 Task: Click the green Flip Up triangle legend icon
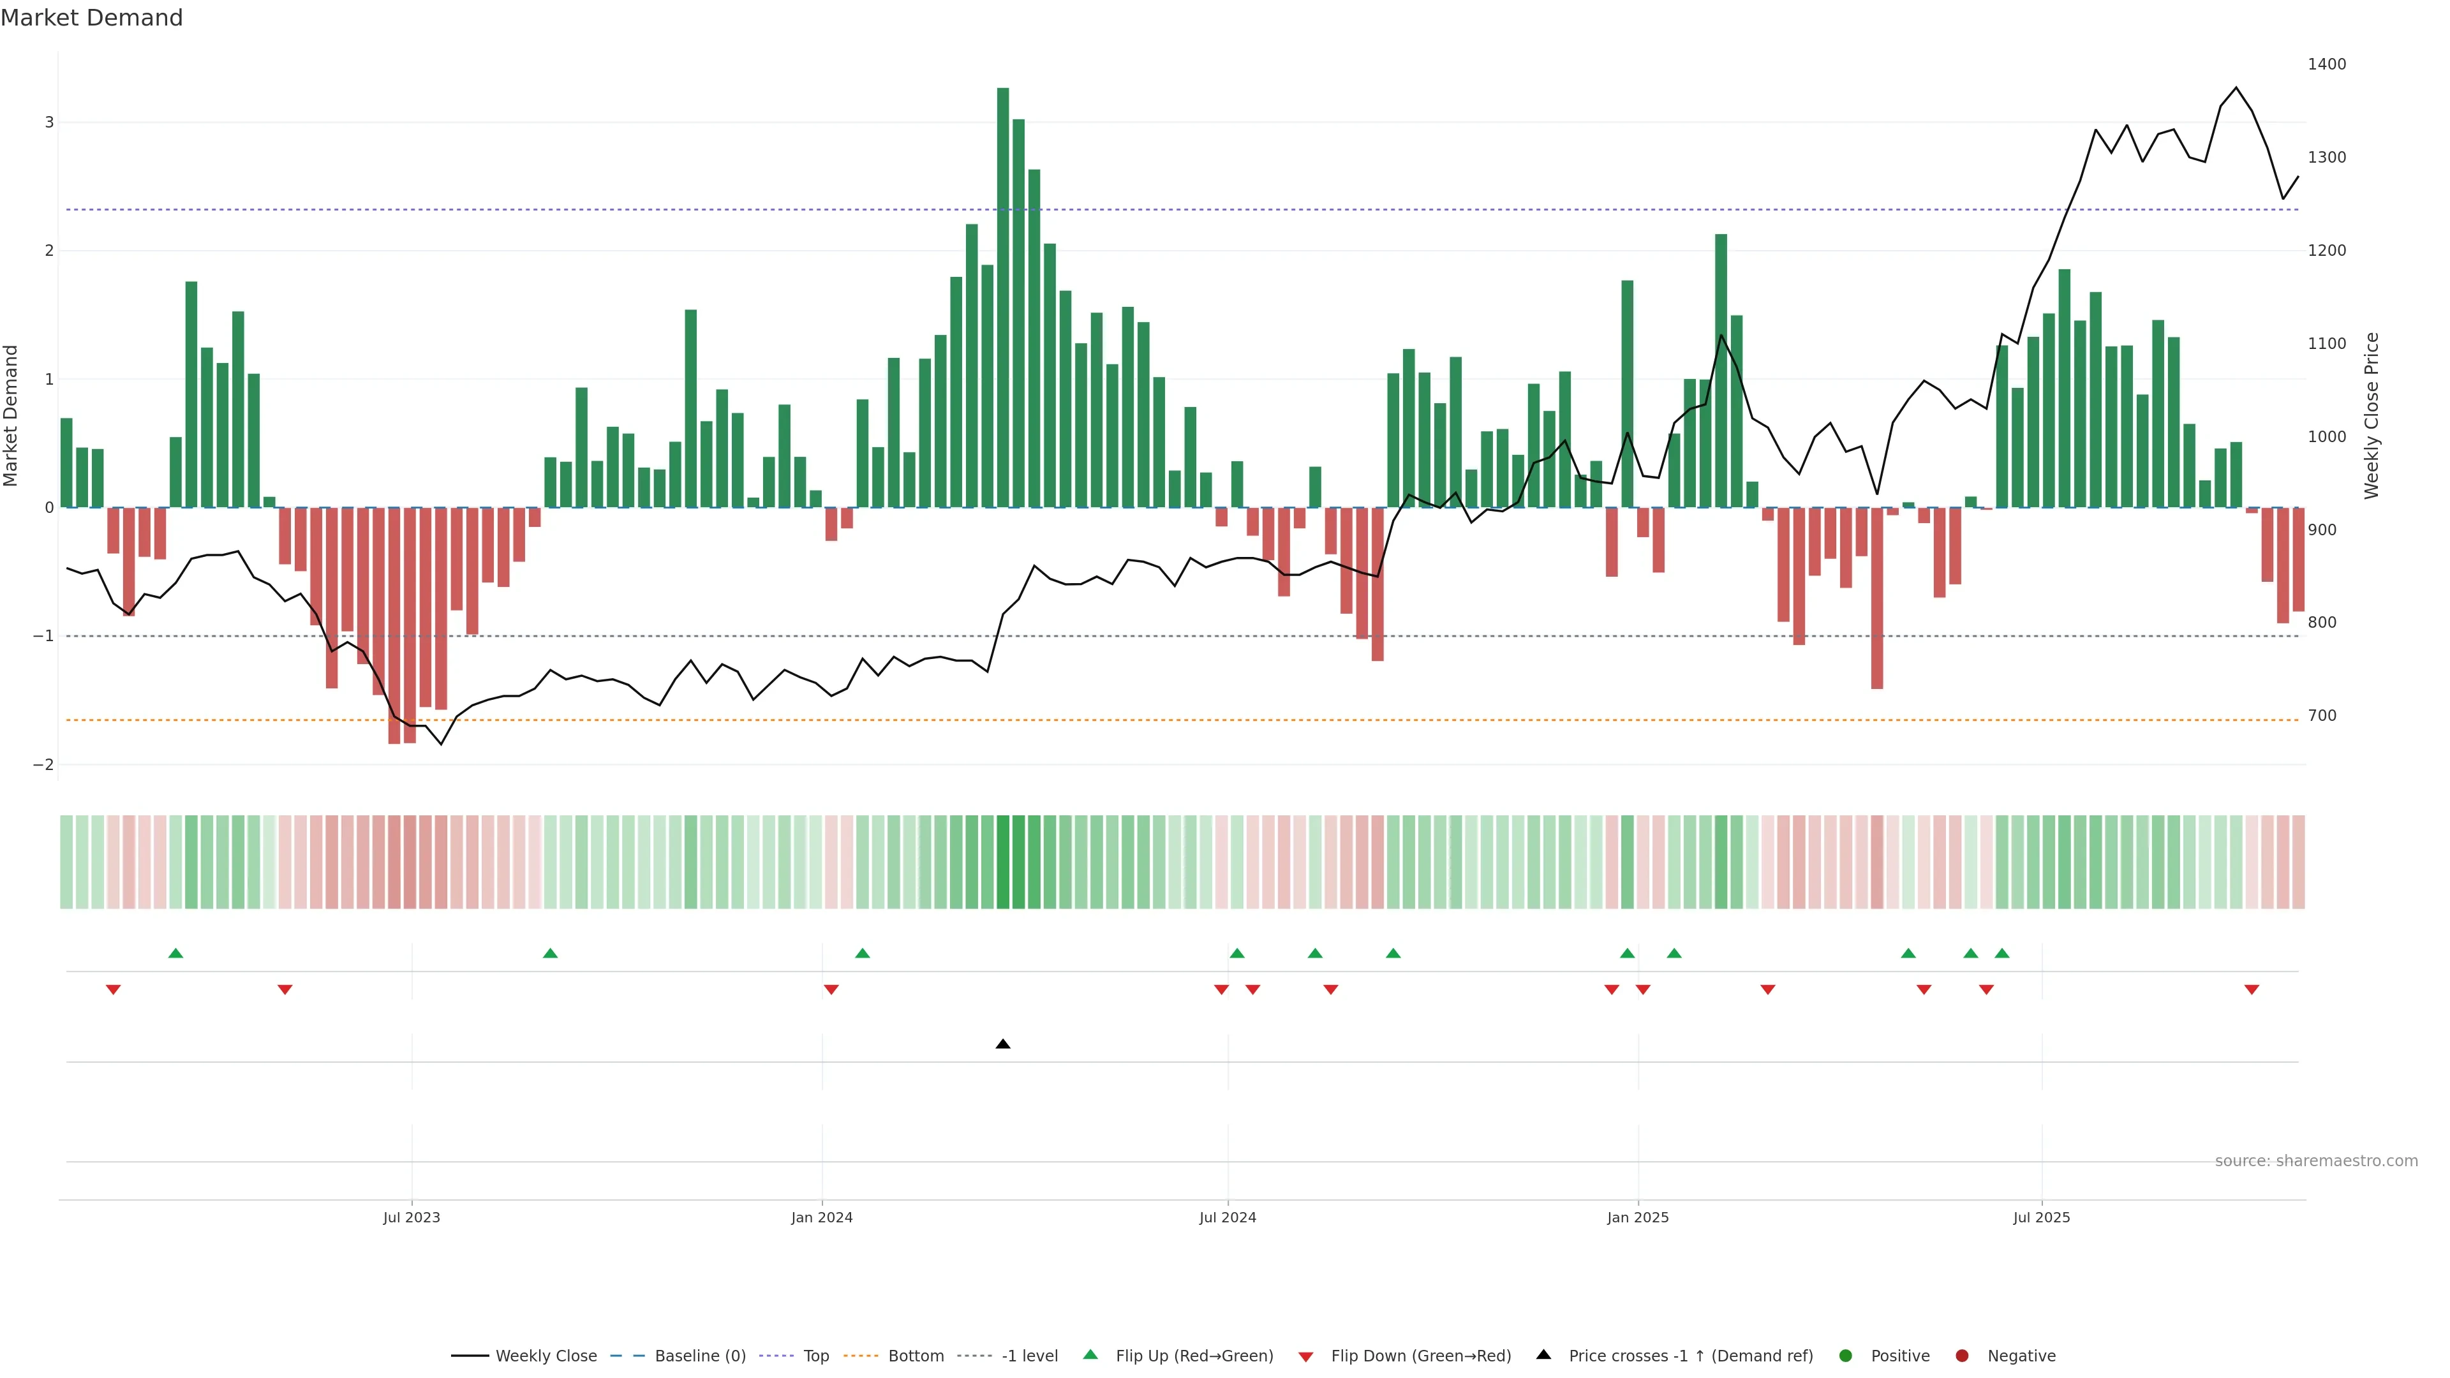point(1090,1354)
